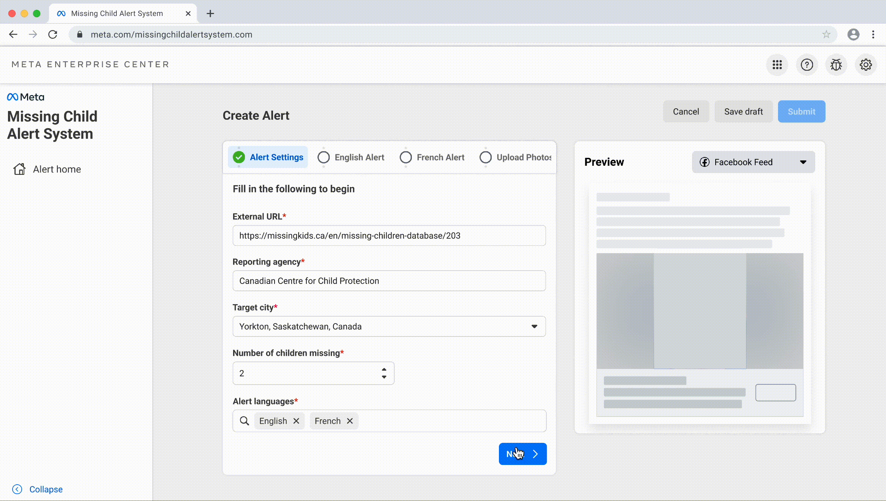The height and width of the screenshot is (501, 886).
Task: Reload the browser page
Action: coord(53,35)
